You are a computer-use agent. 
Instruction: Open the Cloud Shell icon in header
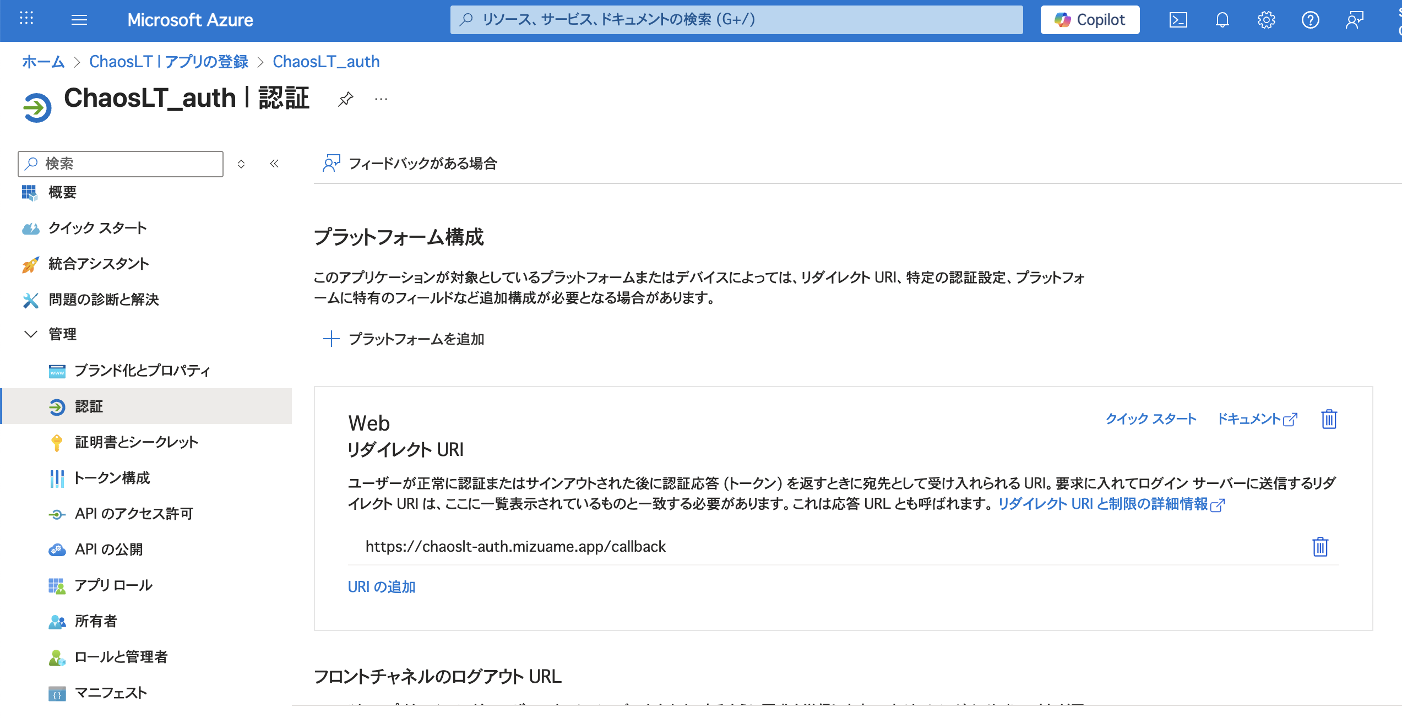tap(1178, 20)
